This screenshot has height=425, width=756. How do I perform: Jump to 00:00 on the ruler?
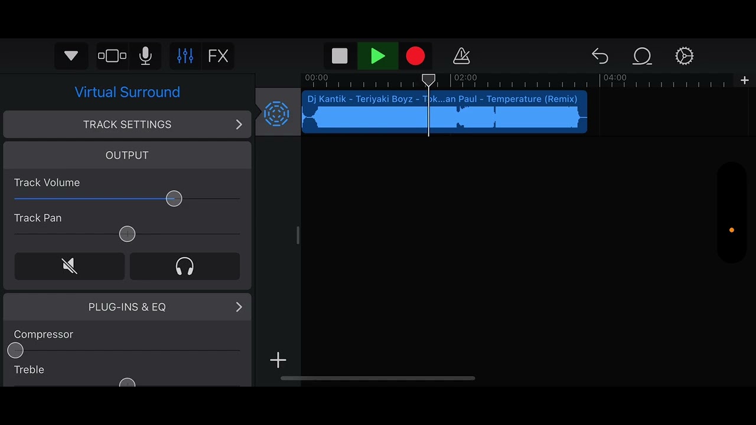[317, 78]
